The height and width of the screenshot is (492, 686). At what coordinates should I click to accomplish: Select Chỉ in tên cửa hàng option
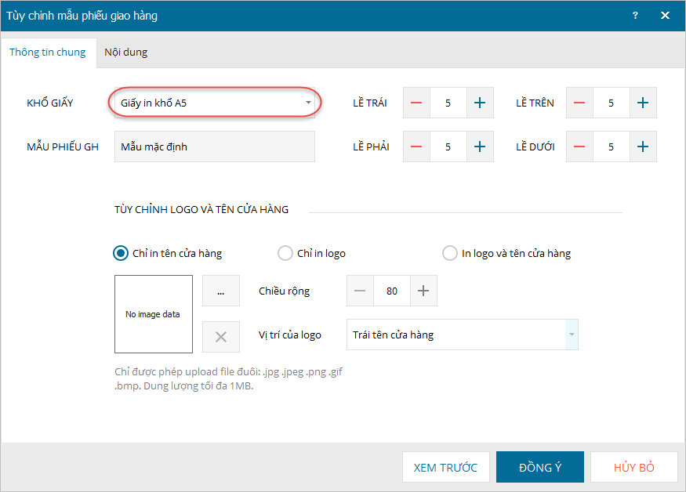tap(121, 253)
